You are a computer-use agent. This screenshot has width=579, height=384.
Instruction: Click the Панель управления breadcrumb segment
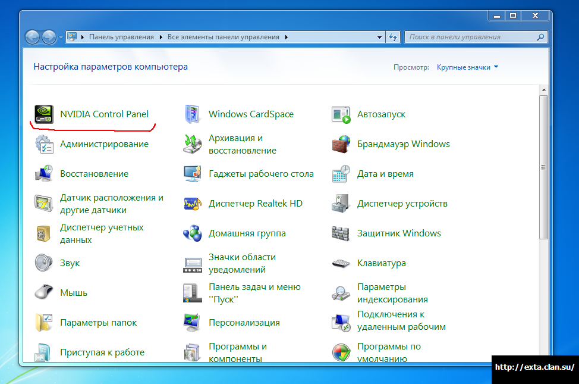point(121,37)
